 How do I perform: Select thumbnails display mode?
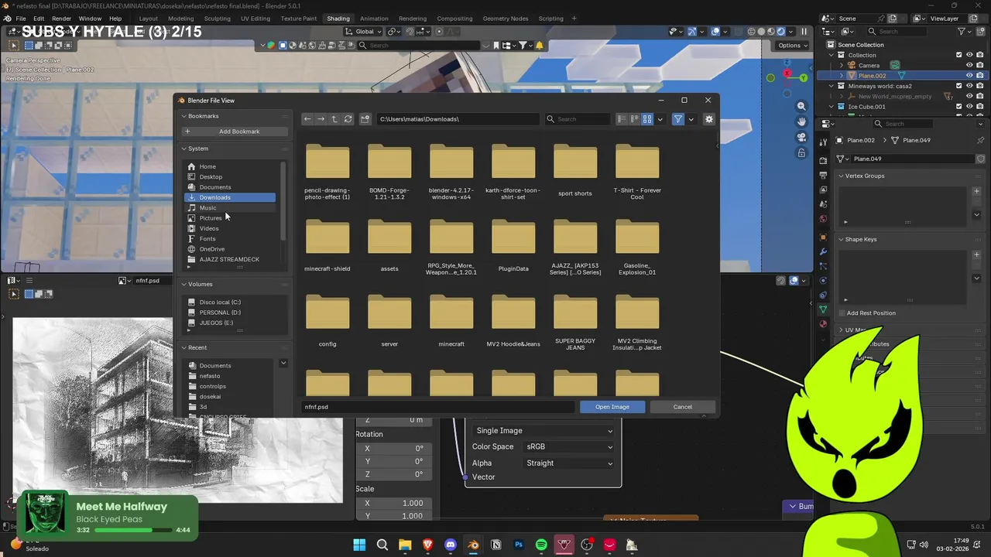pyautogui.click(x=647, y=119)
